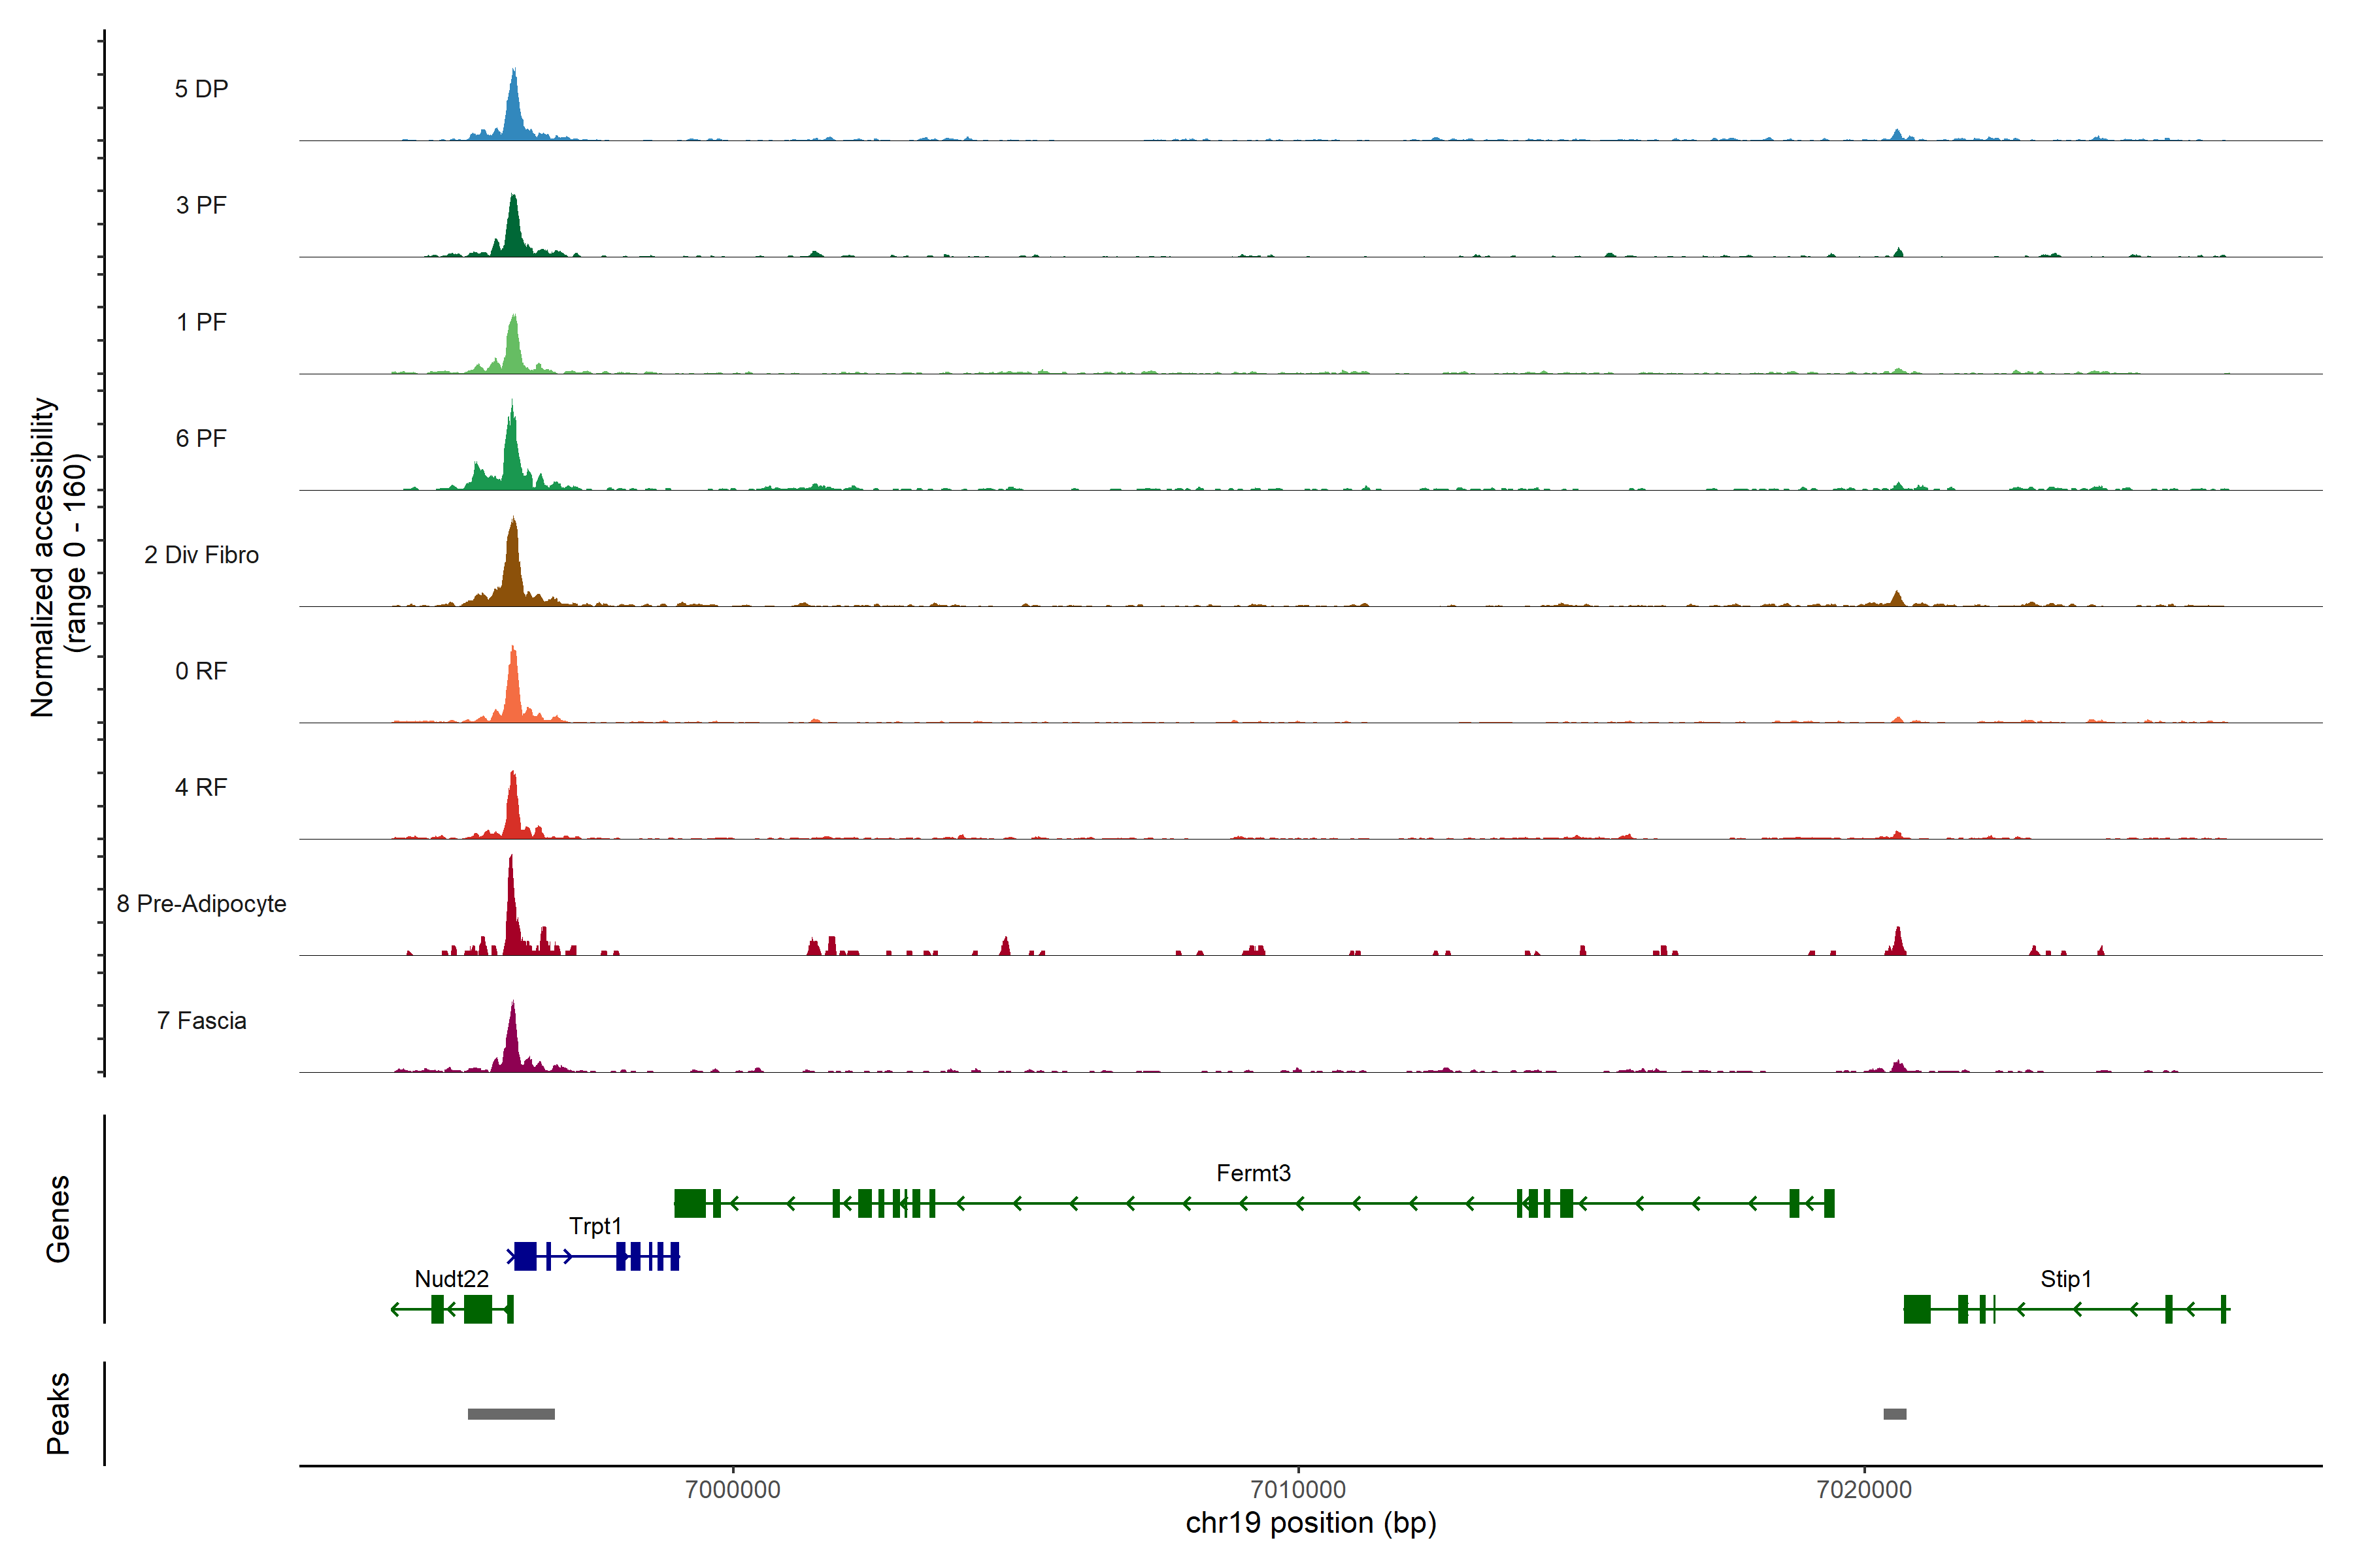Click the 7000000 axis tick label
The height and width of the screenshot is (1568, 2353).
coord(732,1489)
